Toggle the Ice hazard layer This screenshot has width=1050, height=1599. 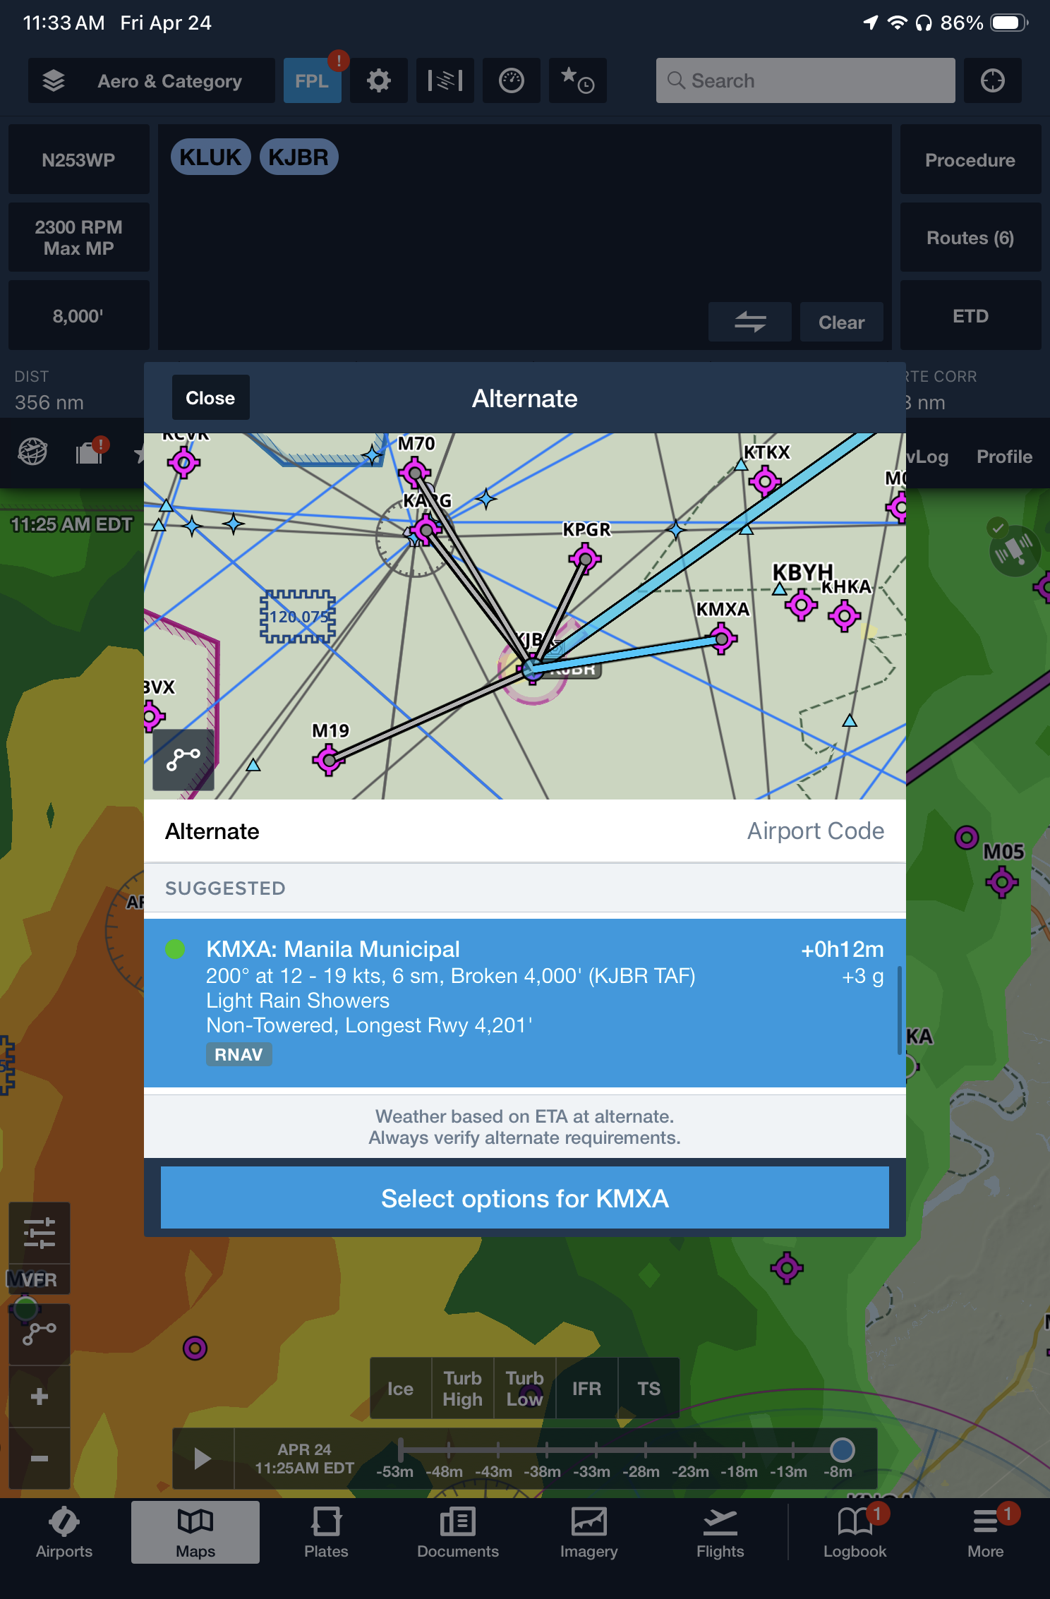click(400, 1389)
